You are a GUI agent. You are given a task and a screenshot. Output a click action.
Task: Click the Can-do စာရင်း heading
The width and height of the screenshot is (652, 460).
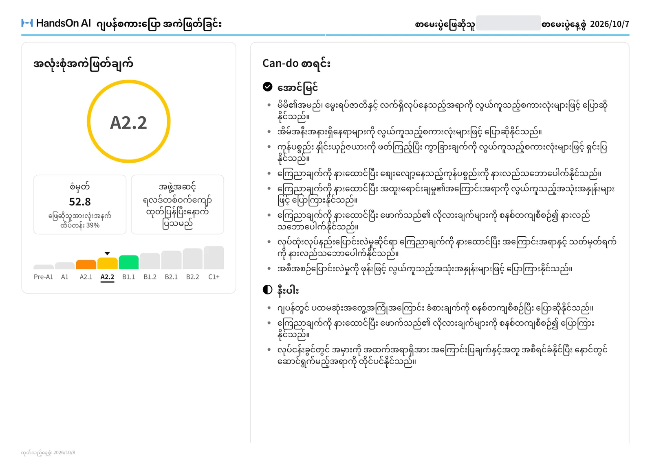(x=296, y=63)
